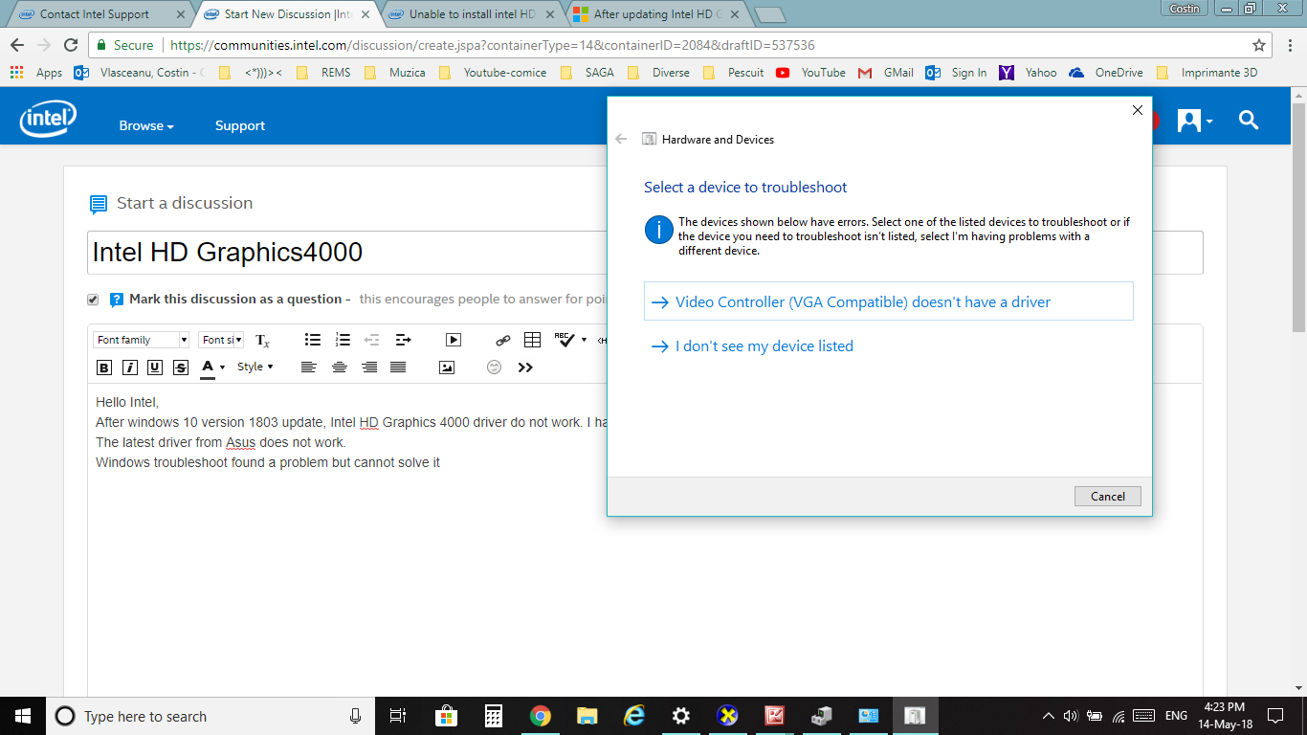Show hidden icons in system tray
This screenshot has height=735, width=1307.
click(1049, 716)
